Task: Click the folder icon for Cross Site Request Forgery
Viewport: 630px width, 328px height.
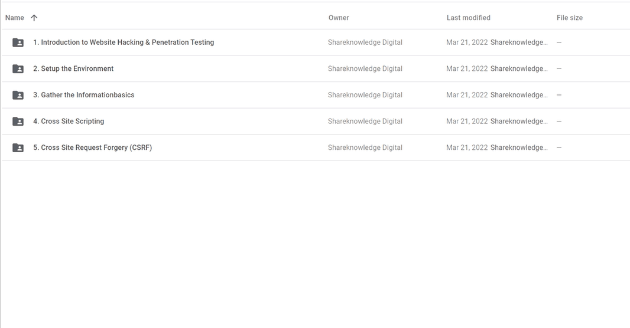Action: click(x=18, y=147)
